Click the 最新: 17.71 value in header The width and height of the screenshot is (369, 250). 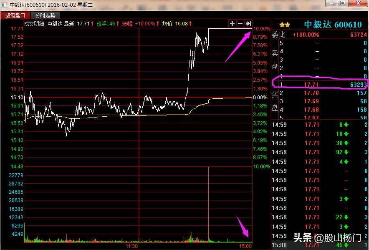pyautogui.click(x=77, y=24)
